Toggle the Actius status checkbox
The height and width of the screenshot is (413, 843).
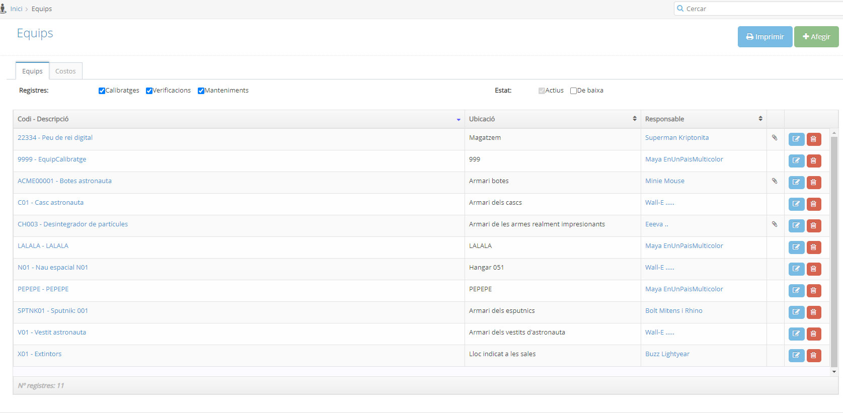coord(542,91)
